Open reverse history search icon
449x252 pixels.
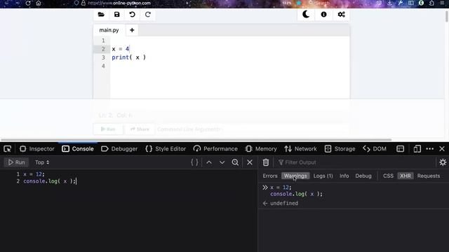(x=235, y=162)
